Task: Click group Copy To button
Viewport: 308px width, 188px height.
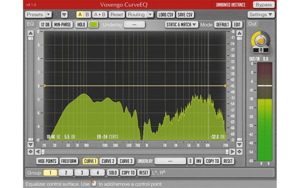Action: click(128, 173)
